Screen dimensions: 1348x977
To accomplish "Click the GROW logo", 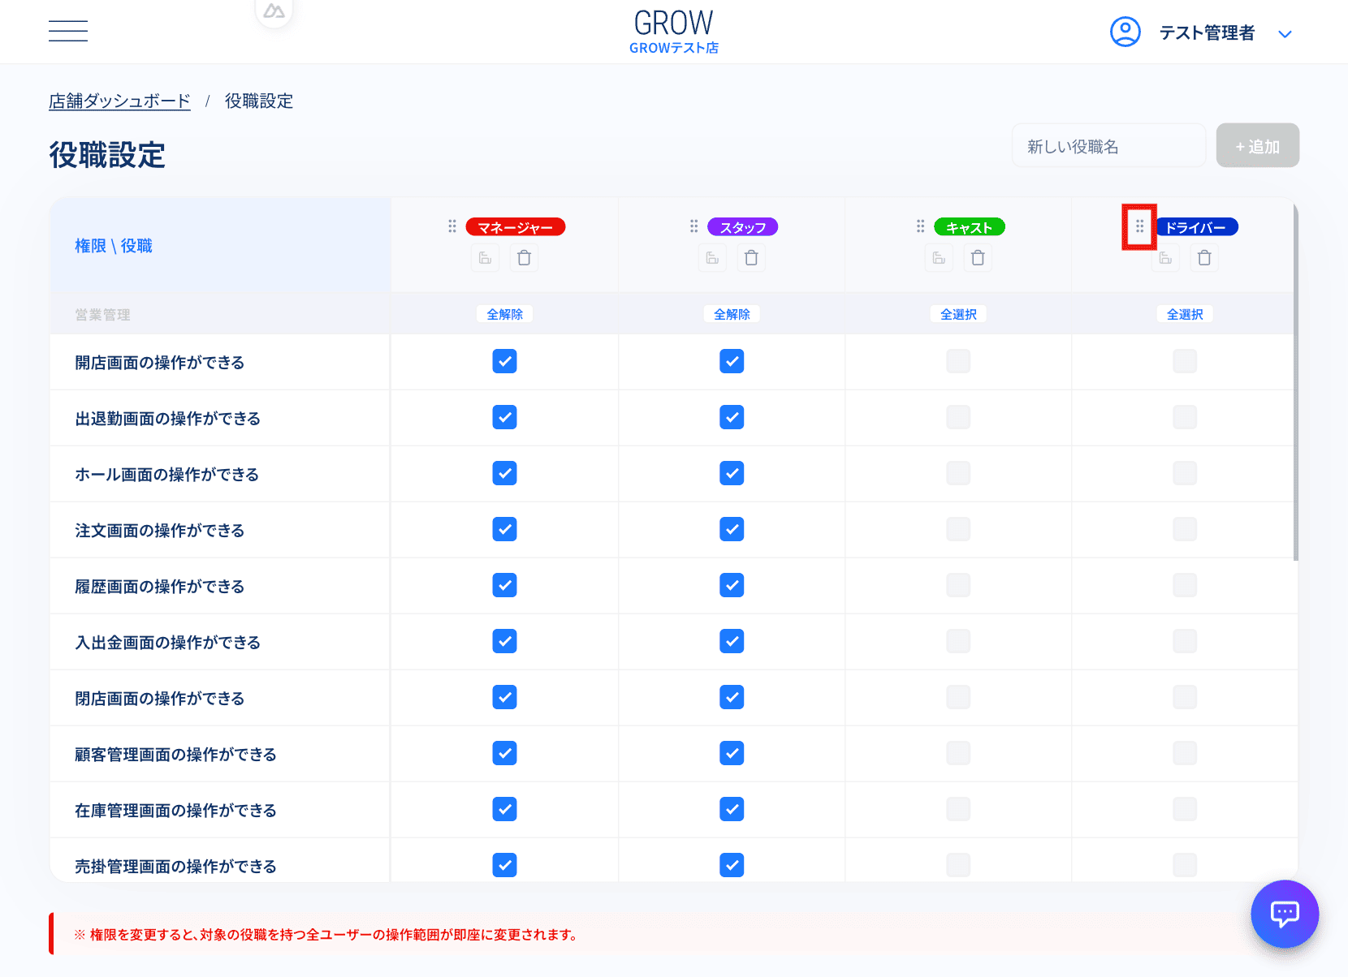I will tap(674, 23).
